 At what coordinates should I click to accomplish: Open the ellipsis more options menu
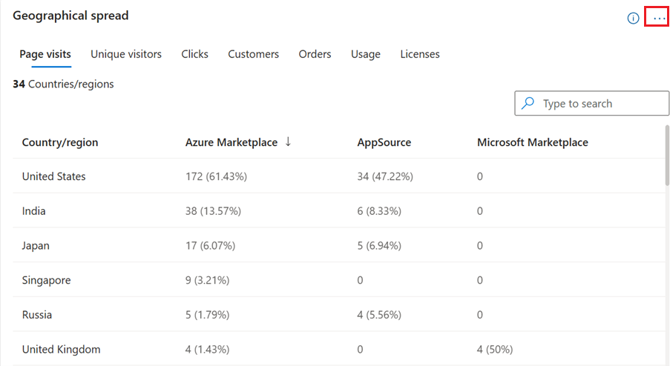[657, 17]
